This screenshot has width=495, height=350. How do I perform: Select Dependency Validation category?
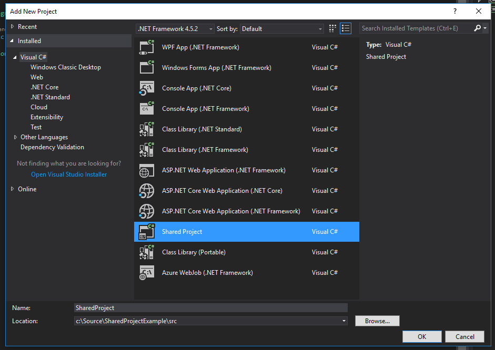click(53, 147)
